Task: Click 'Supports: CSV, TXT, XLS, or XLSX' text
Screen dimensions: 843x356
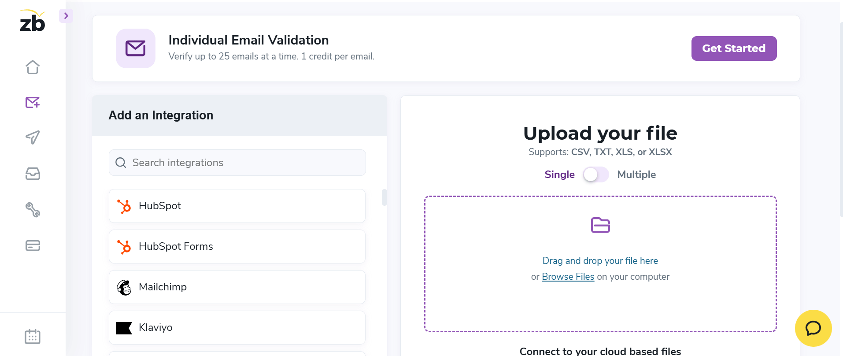Action: tap(600, 152)
